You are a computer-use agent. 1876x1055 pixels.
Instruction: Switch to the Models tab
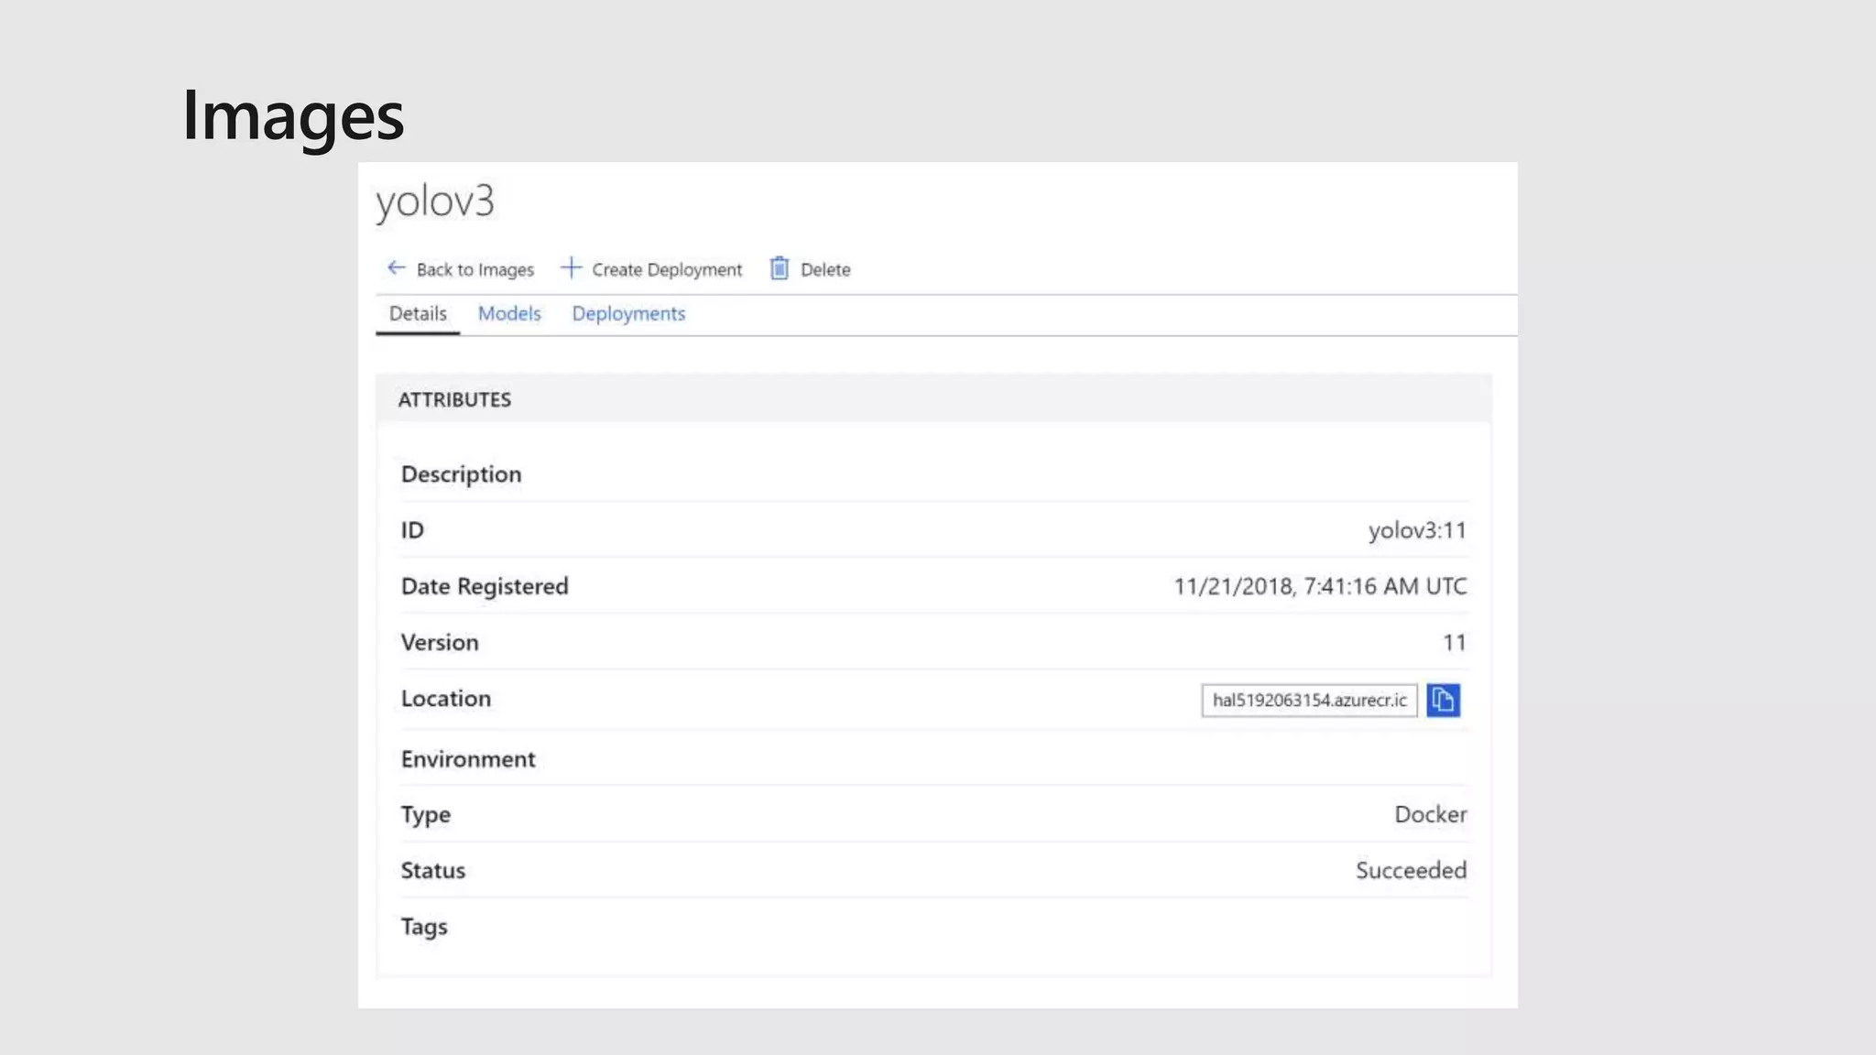(509, 314)
